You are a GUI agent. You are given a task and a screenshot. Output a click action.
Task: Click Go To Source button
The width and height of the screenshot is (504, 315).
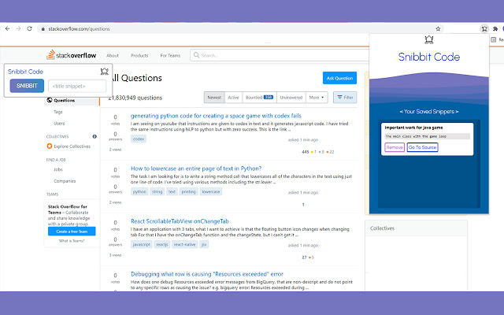[x=422, y=147]
